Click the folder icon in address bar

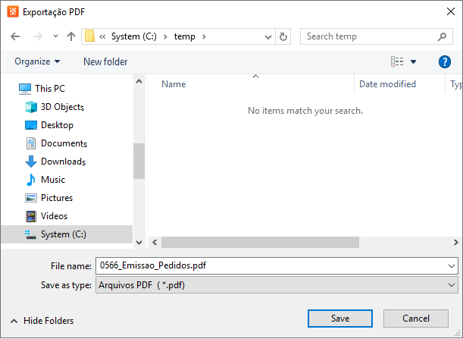tap(89, 36)
